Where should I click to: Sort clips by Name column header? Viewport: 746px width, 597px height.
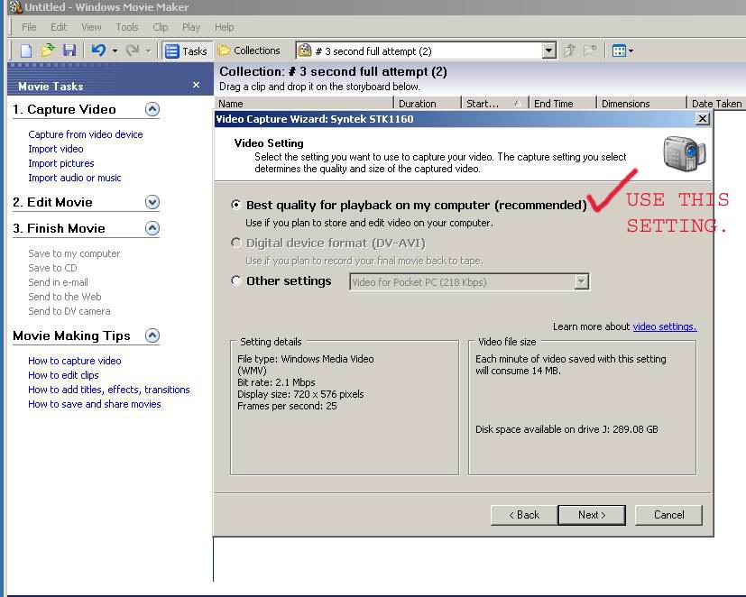click(303, 103)
